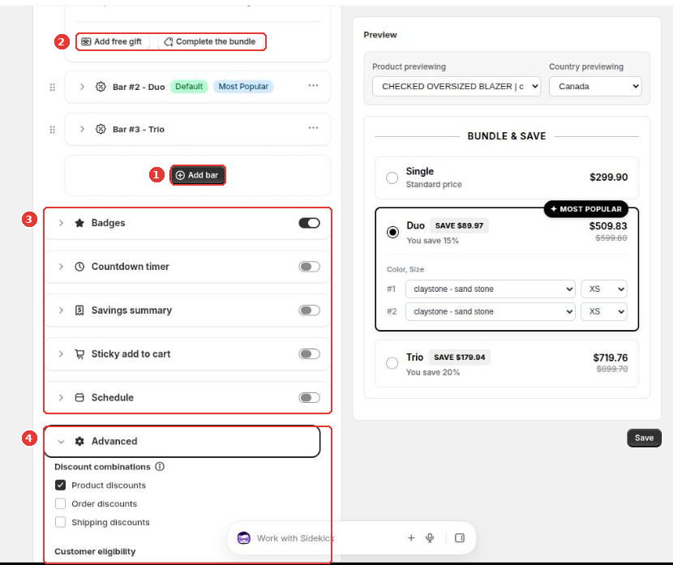The image size is (673, 565).
Task: Collapse the Advanced section chevron
Action: point(61,442)
